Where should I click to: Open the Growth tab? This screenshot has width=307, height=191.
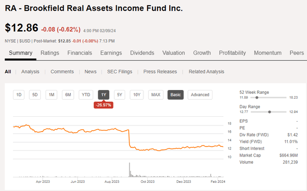pos(202,53)
